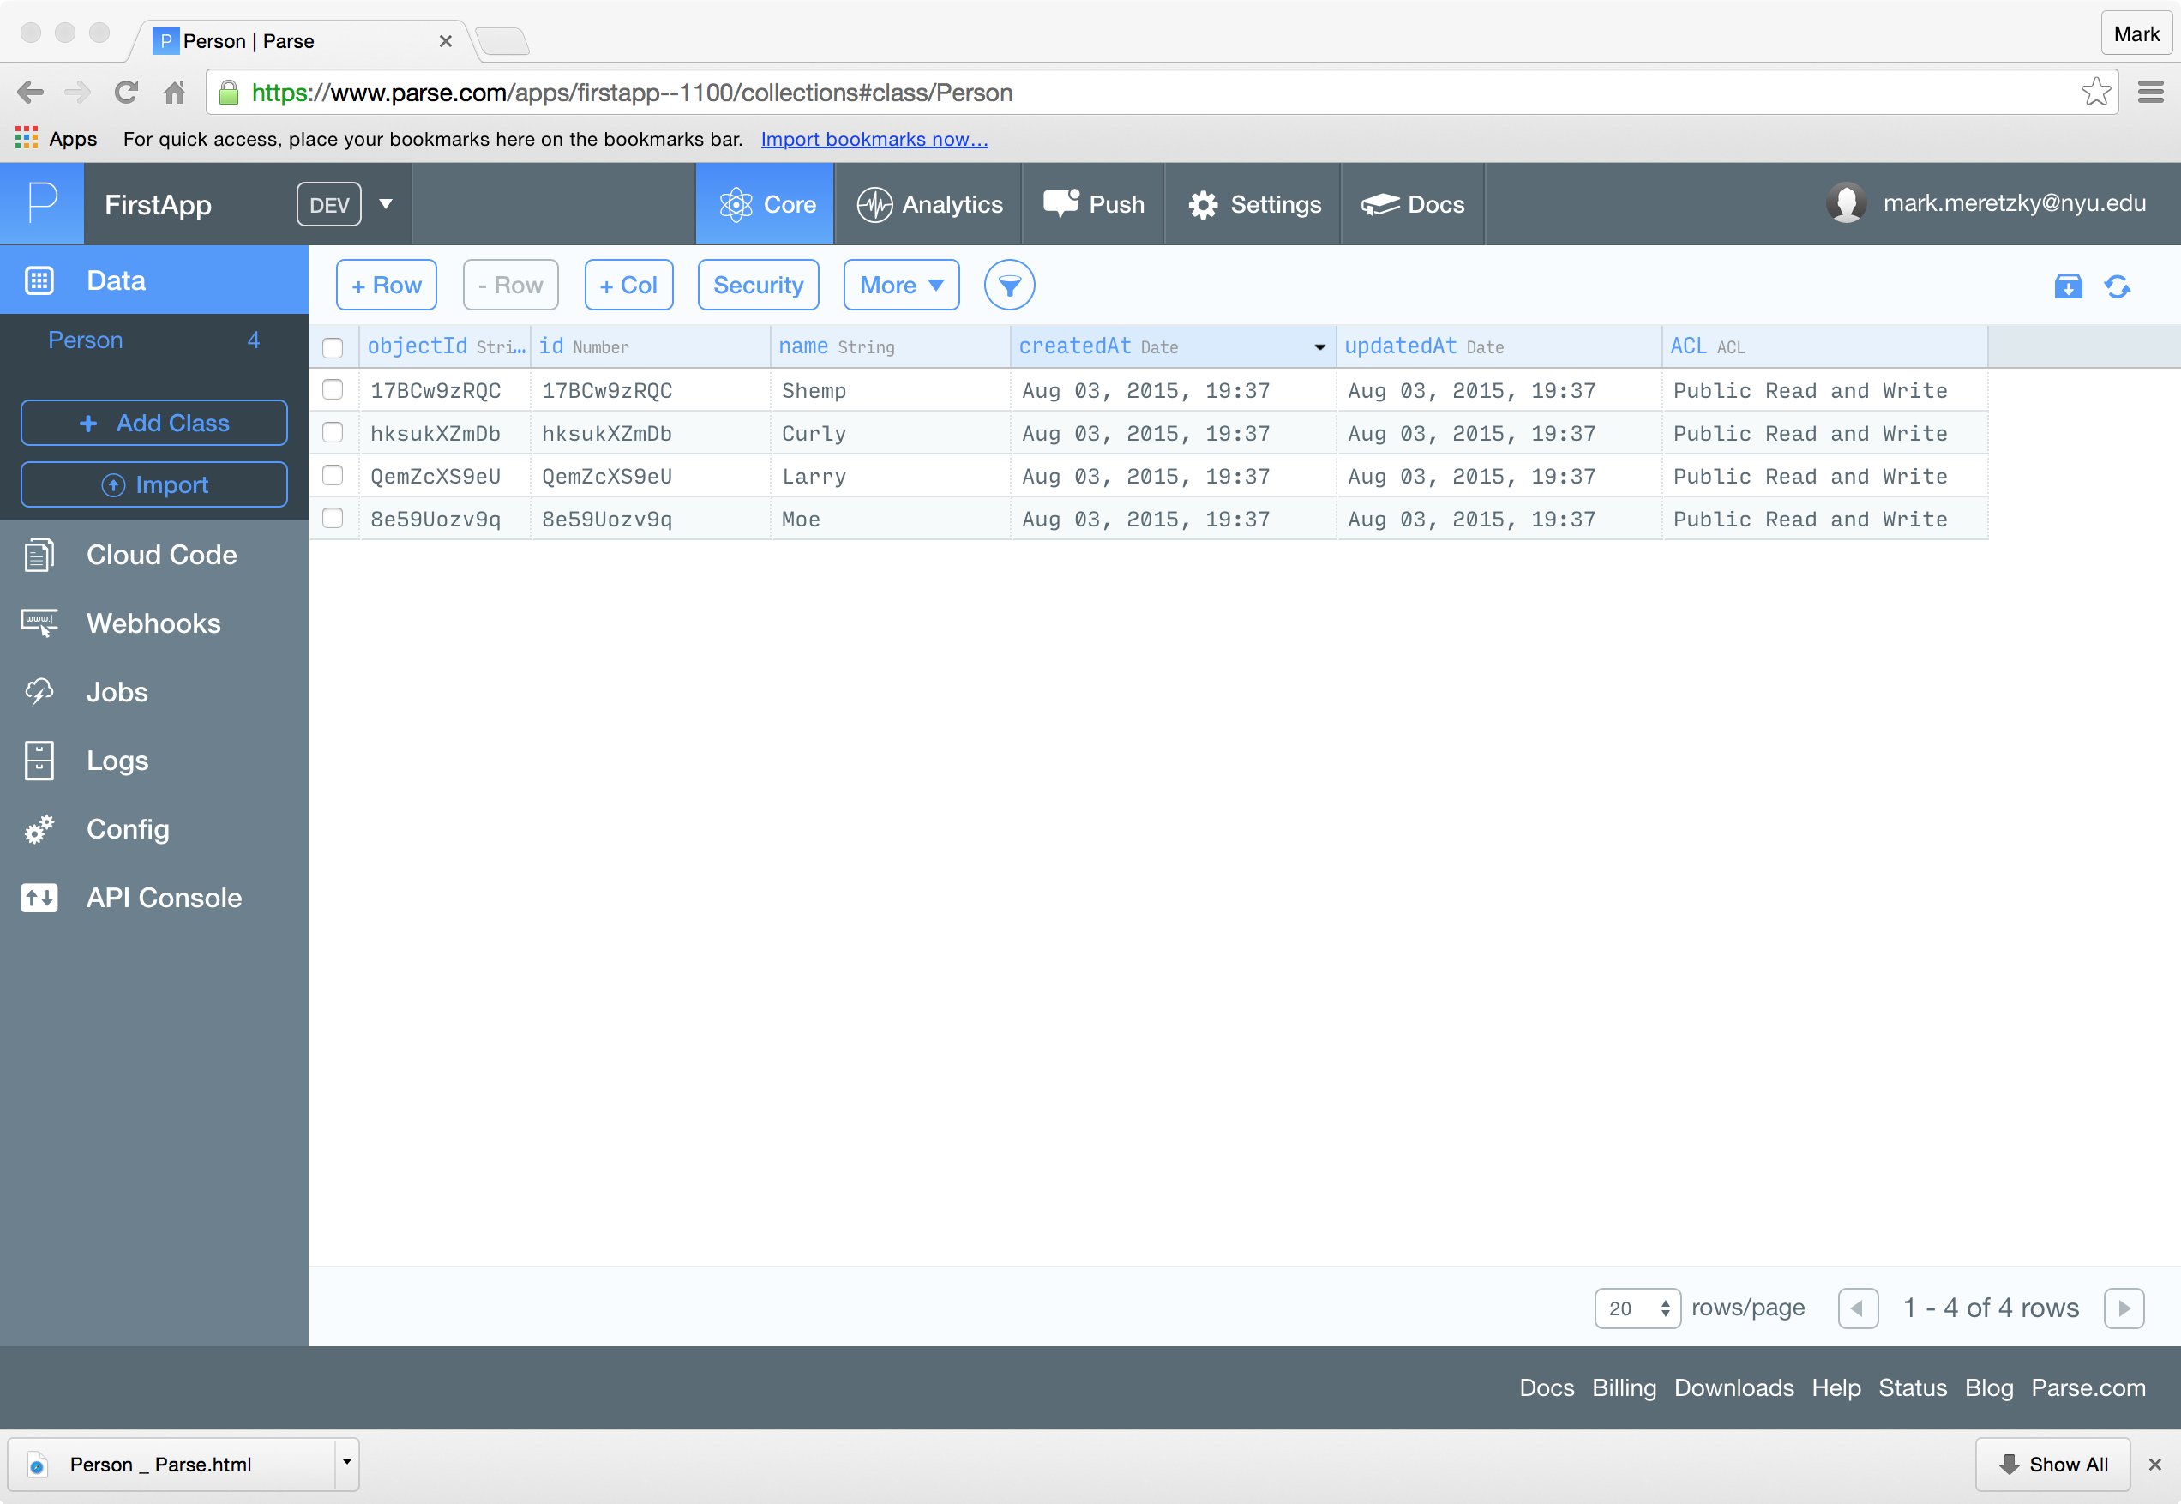Switch to the Analytics tab

click(x=929, y=203)
